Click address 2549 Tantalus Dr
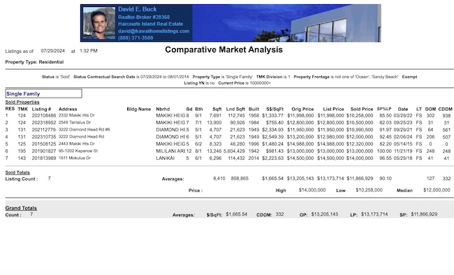The height and width of the screenshot is (275, 454). pos(75,122)
